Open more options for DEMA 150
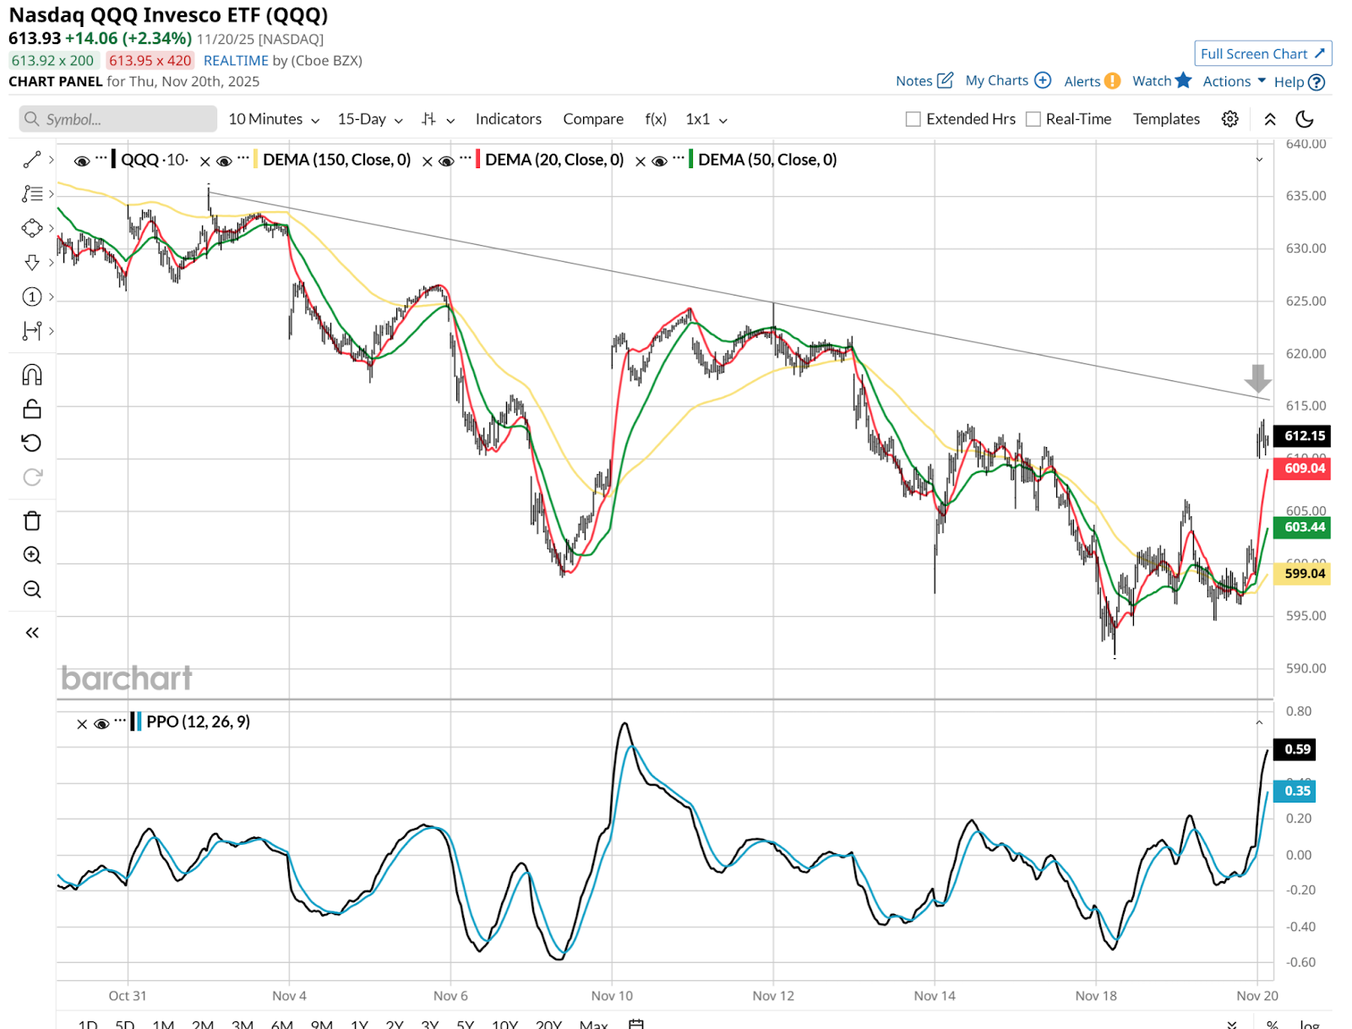The height and width of the screenshot is (1029, 1352). point(243,159)
